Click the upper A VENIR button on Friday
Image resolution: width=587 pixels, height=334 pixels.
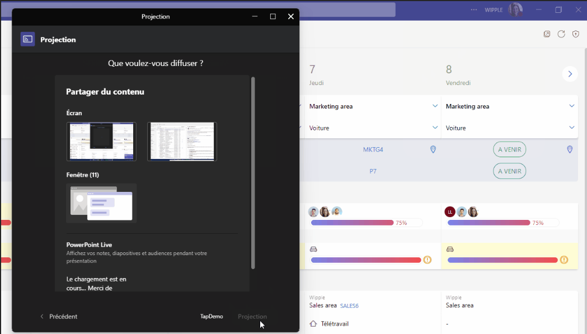pos(510,149)
